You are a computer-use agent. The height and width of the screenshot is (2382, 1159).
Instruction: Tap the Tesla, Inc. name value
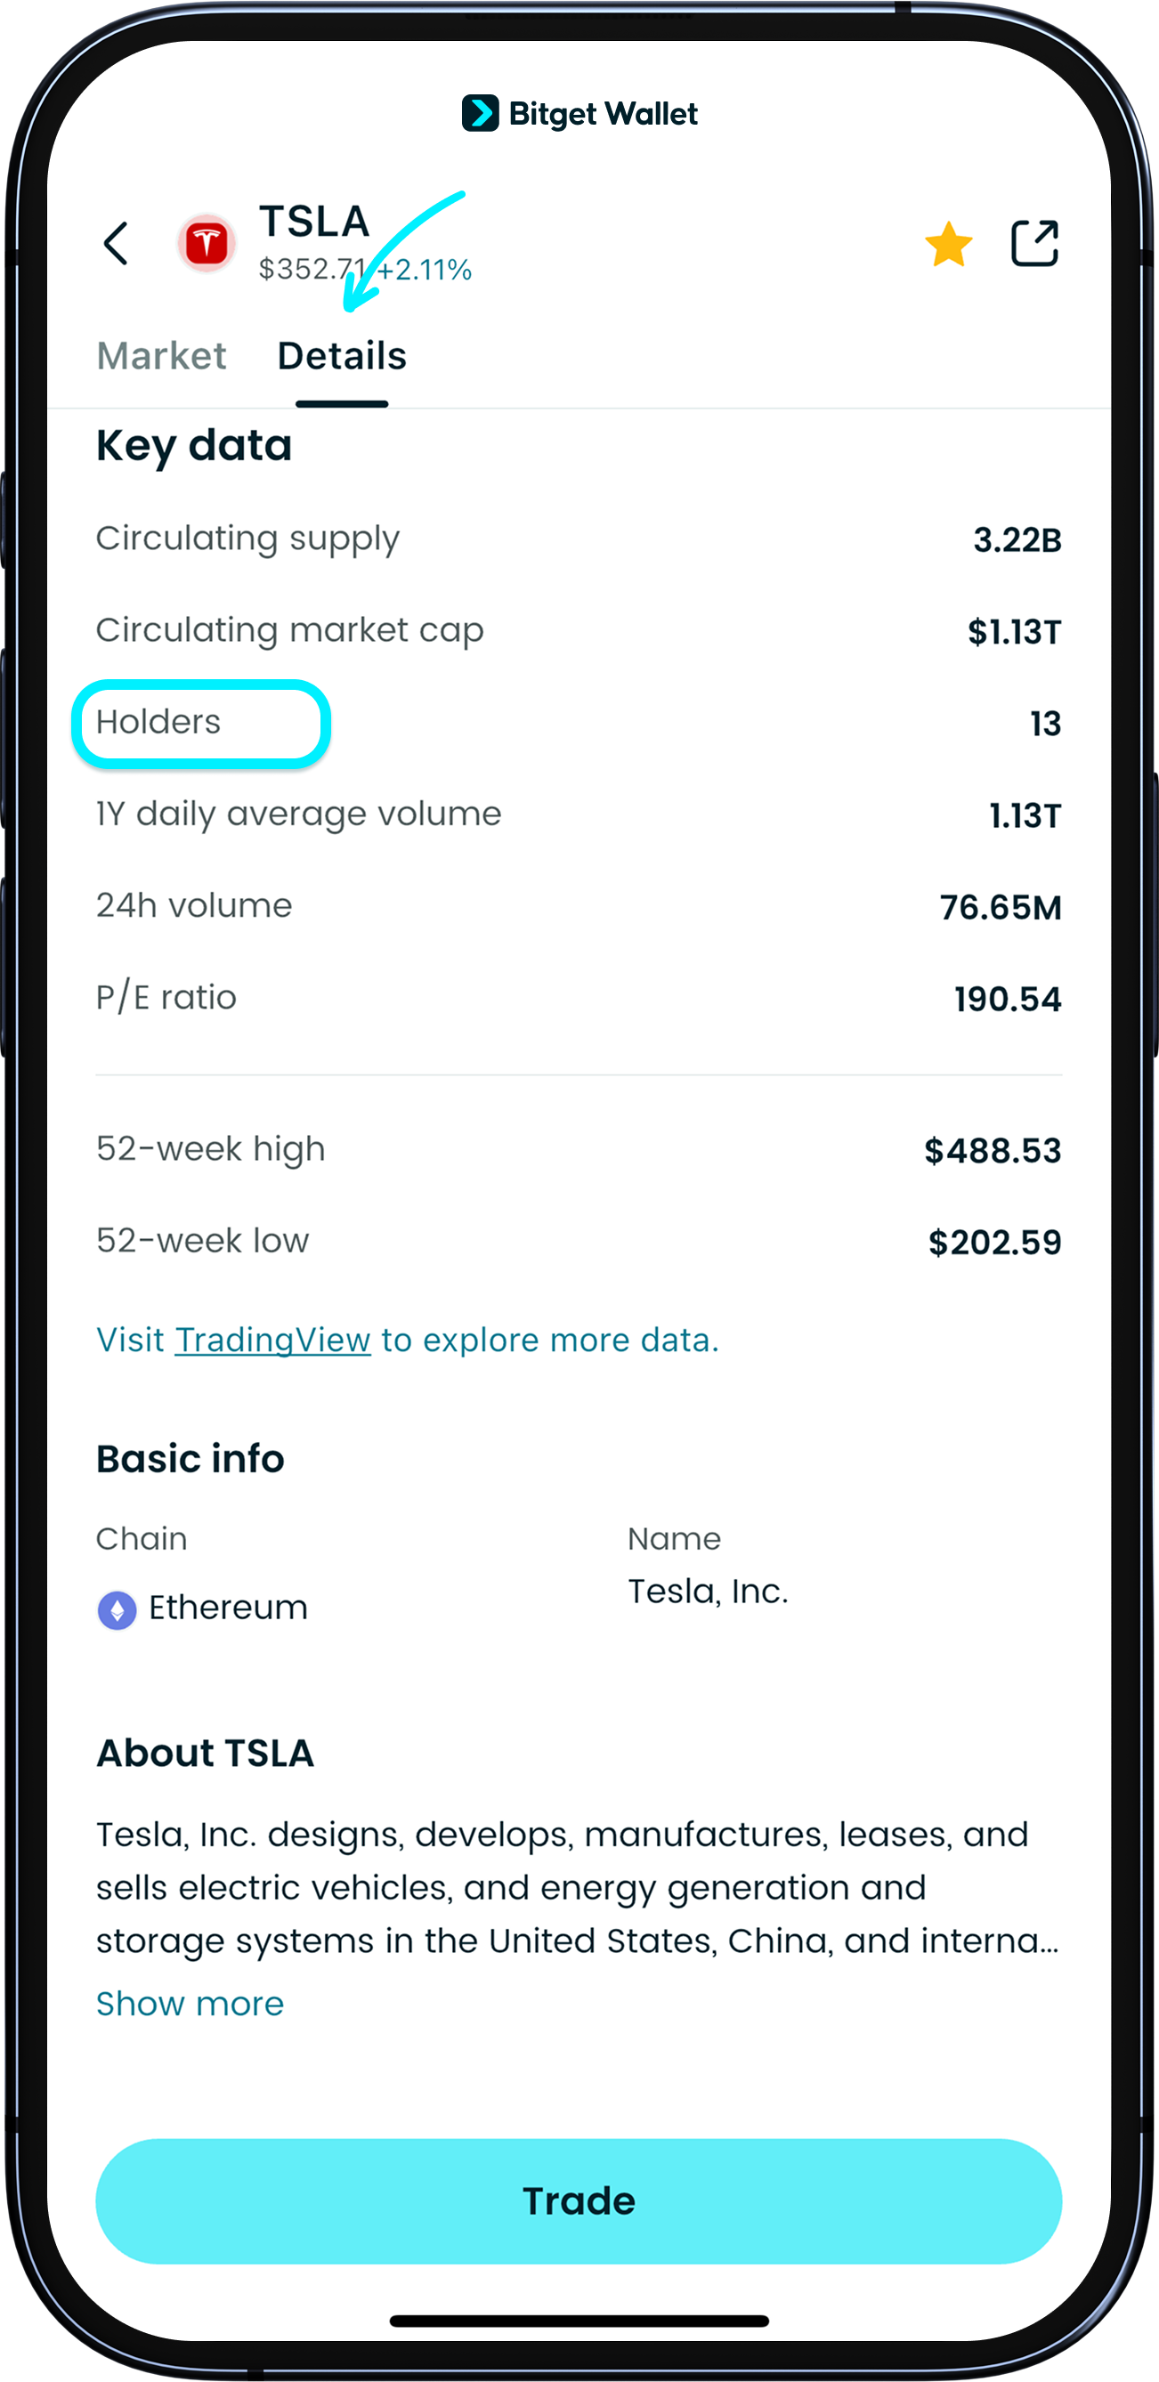(x=708, y=1592)
